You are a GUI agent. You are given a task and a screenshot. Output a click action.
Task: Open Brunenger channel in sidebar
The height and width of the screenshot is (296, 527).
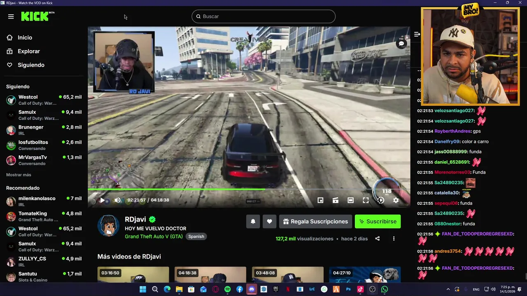[44, 130]
